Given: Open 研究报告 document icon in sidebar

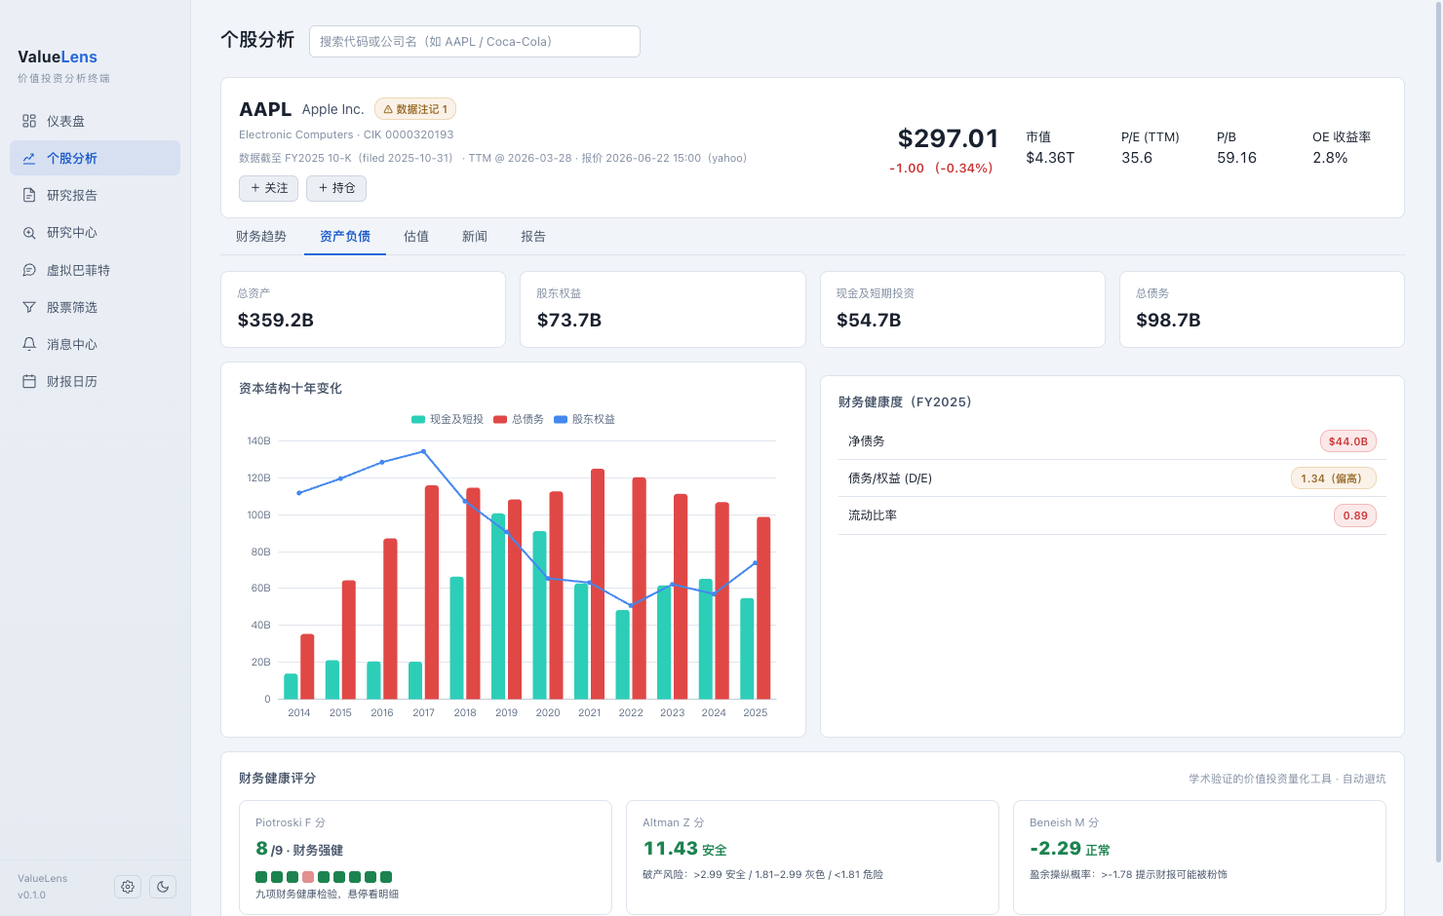Looking at the screenshot, I should [29, 195].
